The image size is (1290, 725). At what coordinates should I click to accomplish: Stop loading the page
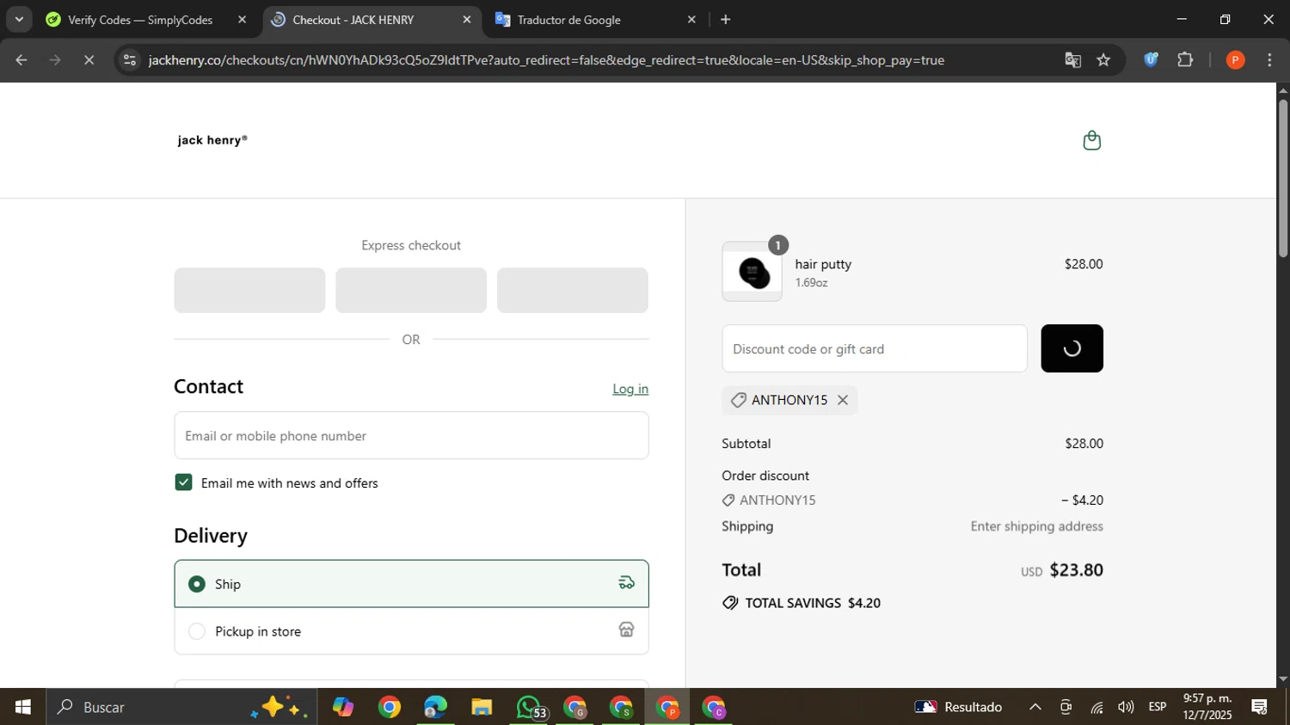coord(89,60)
